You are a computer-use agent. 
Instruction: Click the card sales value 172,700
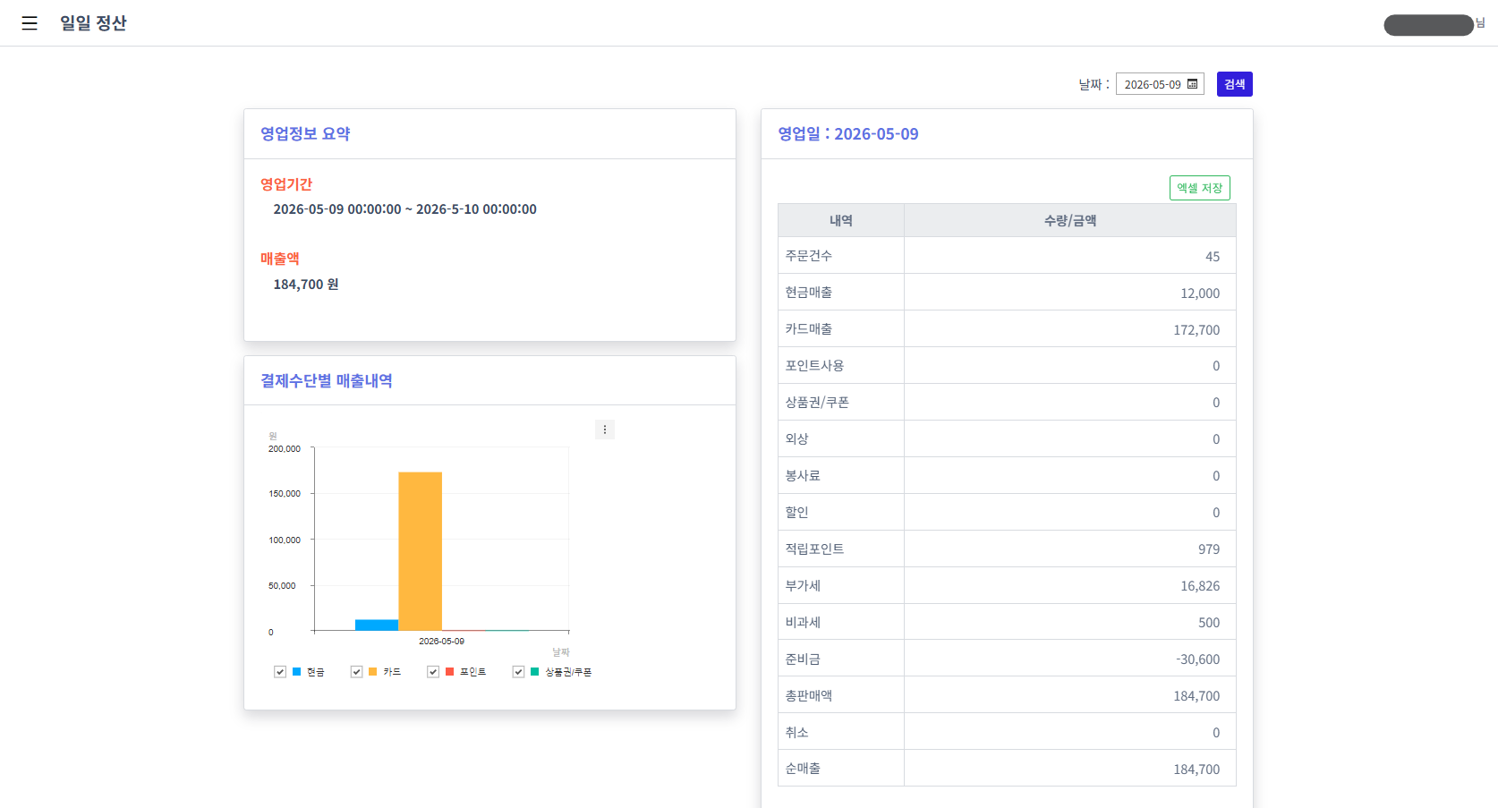coord(1196,330)
